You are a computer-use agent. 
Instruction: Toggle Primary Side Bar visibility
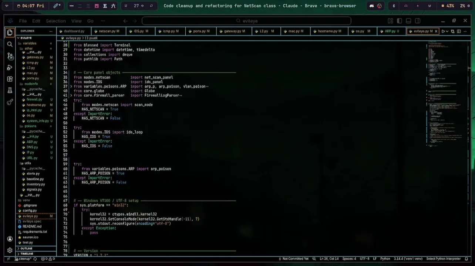coord(400,21)
